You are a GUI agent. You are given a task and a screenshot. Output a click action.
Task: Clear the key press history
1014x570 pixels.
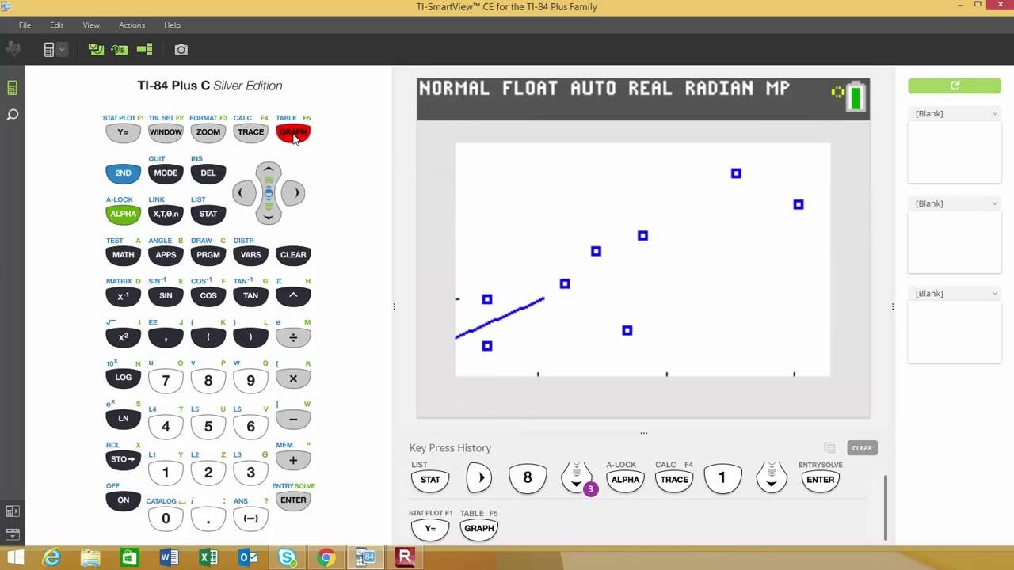(862, 448)
